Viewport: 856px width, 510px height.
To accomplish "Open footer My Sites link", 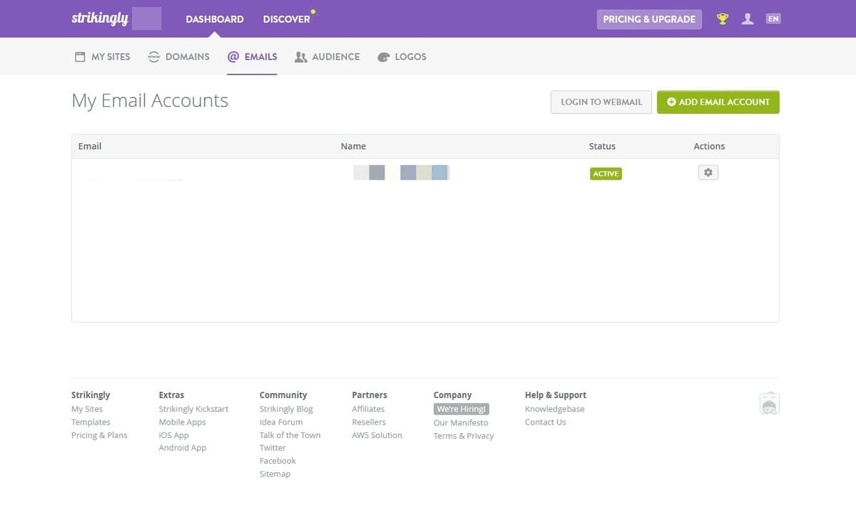I will (87, 409).
